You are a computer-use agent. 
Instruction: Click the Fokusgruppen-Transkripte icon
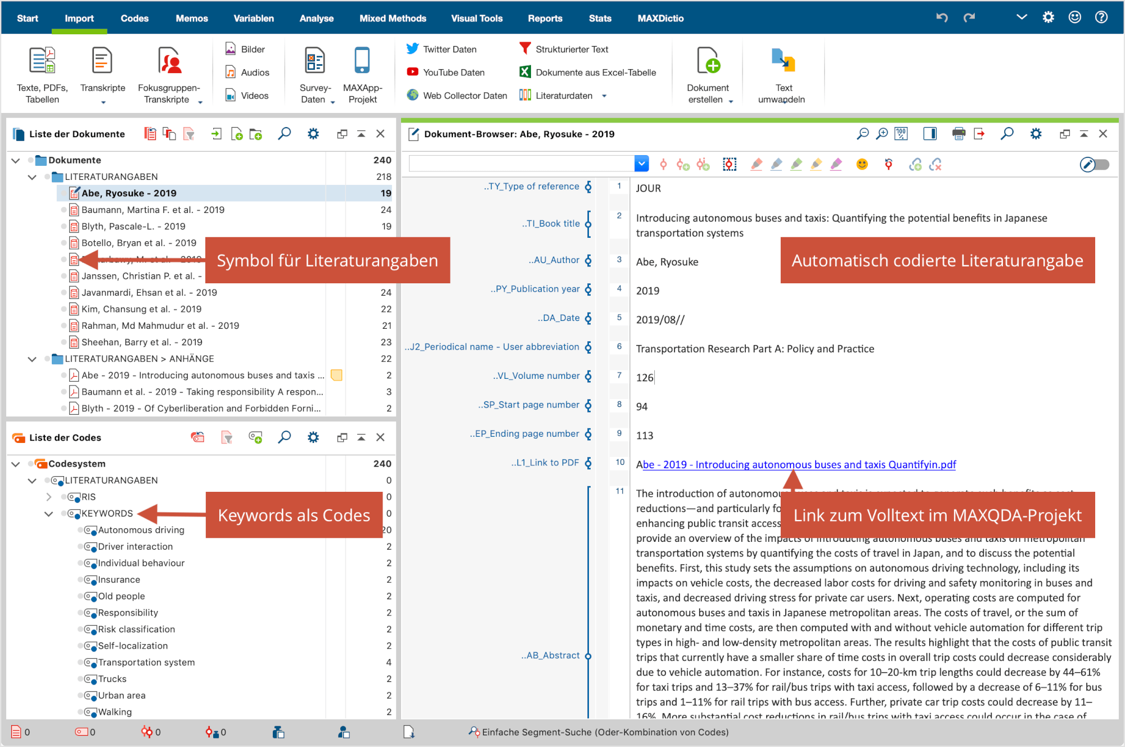[169, 61]
